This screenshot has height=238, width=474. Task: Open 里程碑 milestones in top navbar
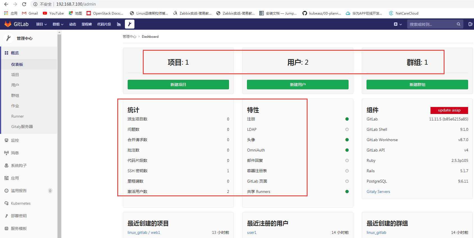(87, 24)
